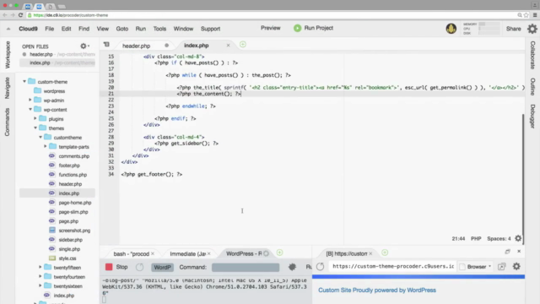Expand the plugins folder
Viewport: 540px width, 304px height.
point(35,118)
